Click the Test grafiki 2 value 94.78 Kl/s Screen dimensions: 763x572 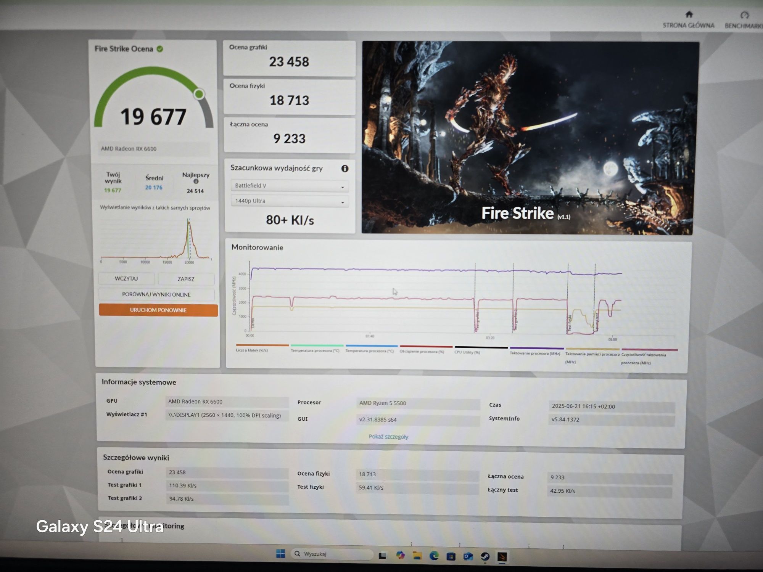pyautogui.click(x=227, y=499)
